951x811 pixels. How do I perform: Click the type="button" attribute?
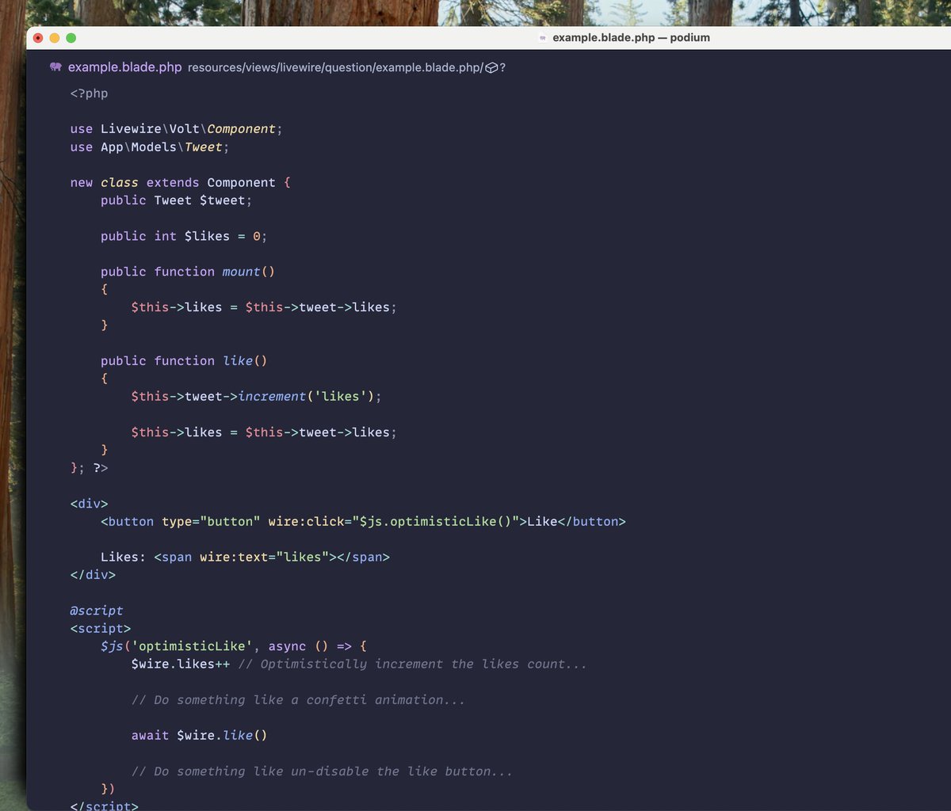(x=211, y=521)
